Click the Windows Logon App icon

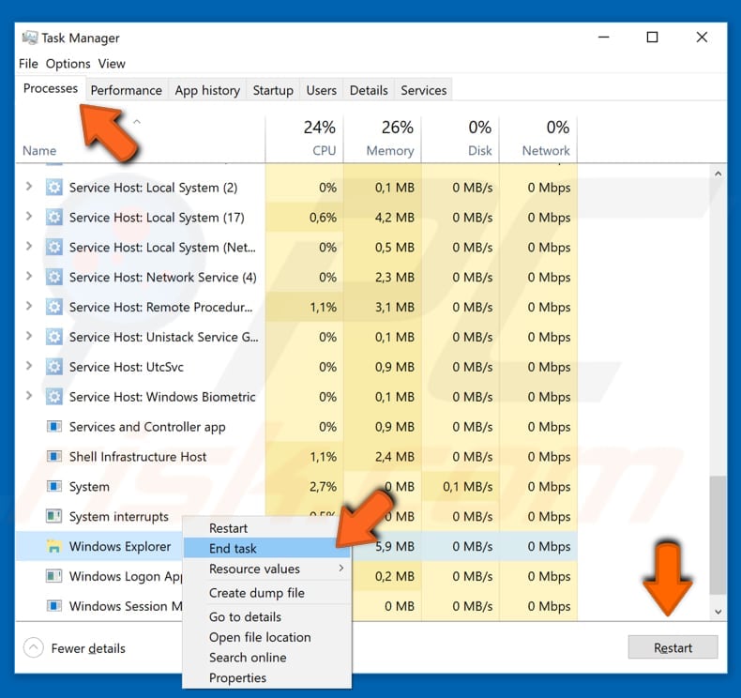(53, 576)
